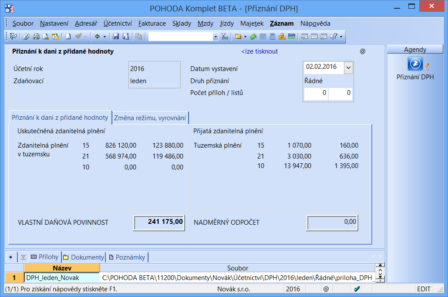Image resolution: width=448 pixels, height=297 pixels.
Task: Click the attachments table vertical scrollbar
Action: [380, 273]
